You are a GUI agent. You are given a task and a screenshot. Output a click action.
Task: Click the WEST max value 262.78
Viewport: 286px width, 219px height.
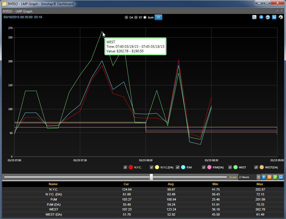click(260, 209)
